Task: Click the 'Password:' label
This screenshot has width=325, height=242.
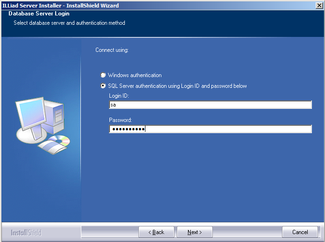Action: (x=120, y=120)
